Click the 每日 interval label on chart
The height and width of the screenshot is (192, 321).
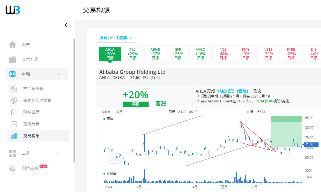tap(119, 112)
